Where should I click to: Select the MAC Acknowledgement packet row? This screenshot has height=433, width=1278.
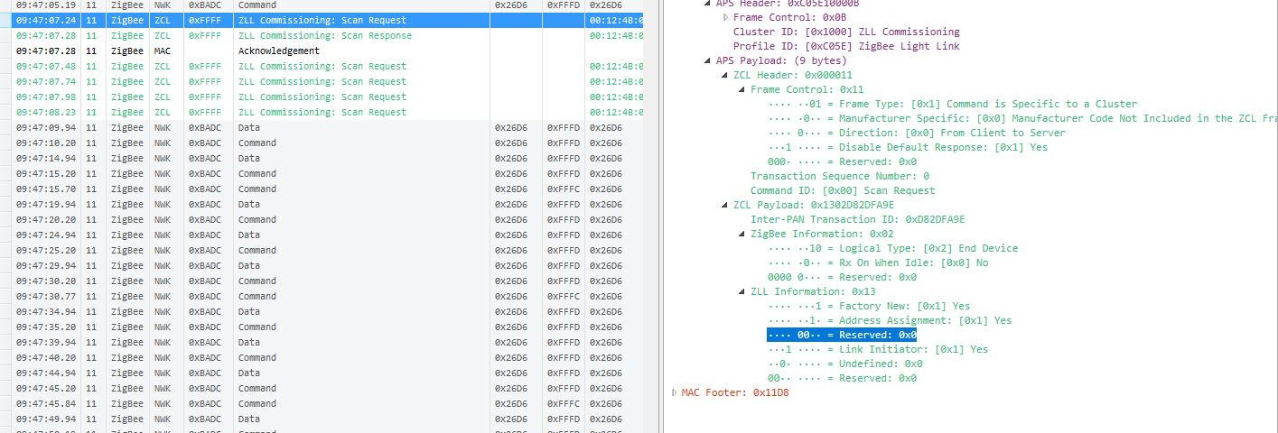322,51
